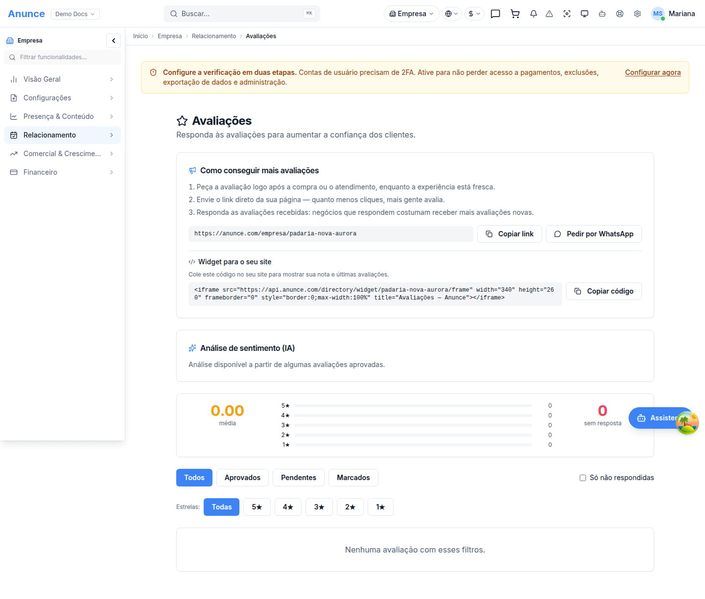Click the Buscar search field

coord(242,14)
